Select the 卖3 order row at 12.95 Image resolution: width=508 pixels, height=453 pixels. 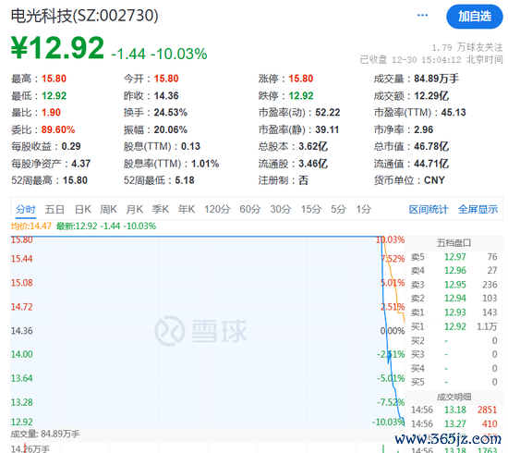click(x=454, y=285)
